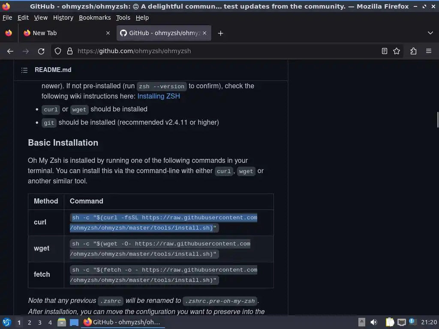Image resolution: width=439 pixels, height=329 pixels.
Task: Open the desktop start menu icon
Action: pos(7,322)
